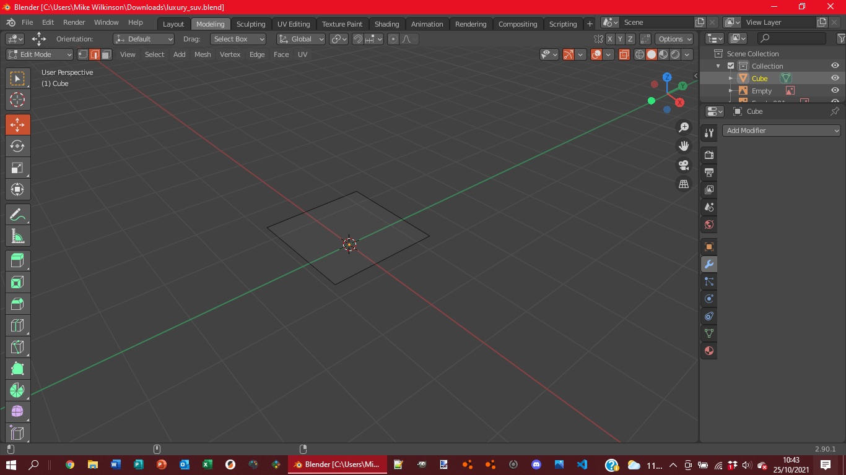Open the Material Properties tab
Viewport: 846px width, 475px height.
coord(709,351)
